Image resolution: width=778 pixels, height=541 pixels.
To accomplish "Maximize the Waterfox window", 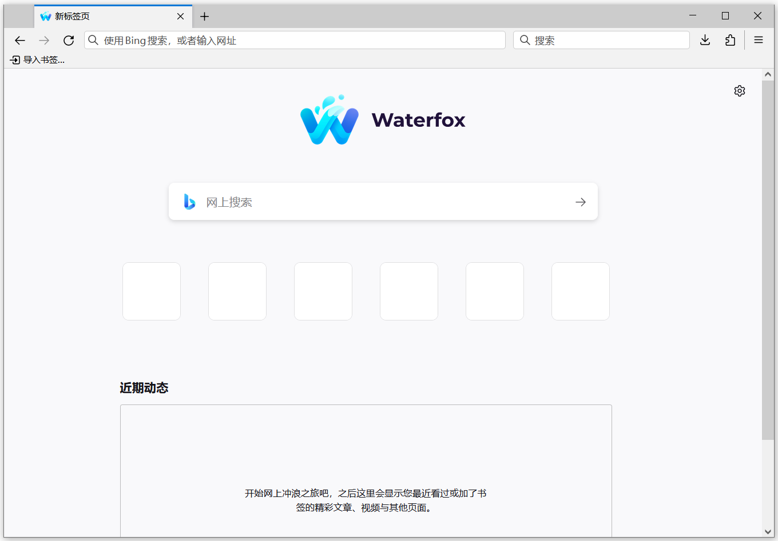I will 725,16.
